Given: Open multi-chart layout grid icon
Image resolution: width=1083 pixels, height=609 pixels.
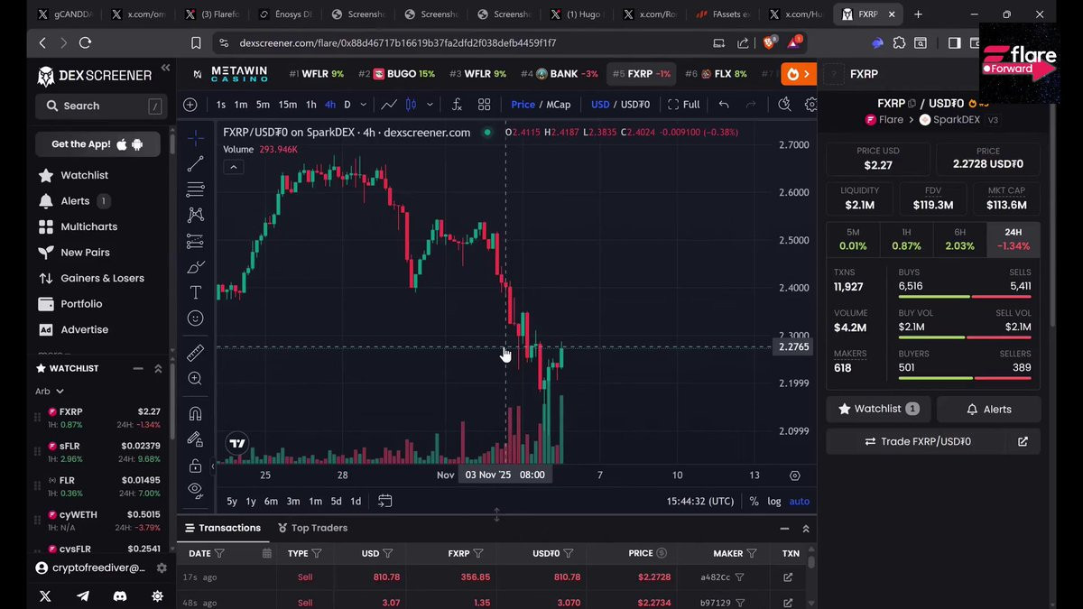Looking at the screenshot, I should (484, 105).
